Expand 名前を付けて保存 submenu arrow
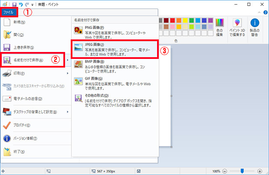 click(x=68, y=60)
